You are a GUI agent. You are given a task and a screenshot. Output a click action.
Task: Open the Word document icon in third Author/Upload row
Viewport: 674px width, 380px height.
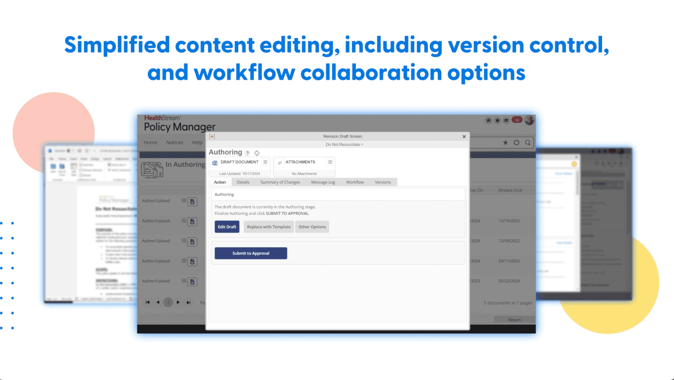(192, 242)
